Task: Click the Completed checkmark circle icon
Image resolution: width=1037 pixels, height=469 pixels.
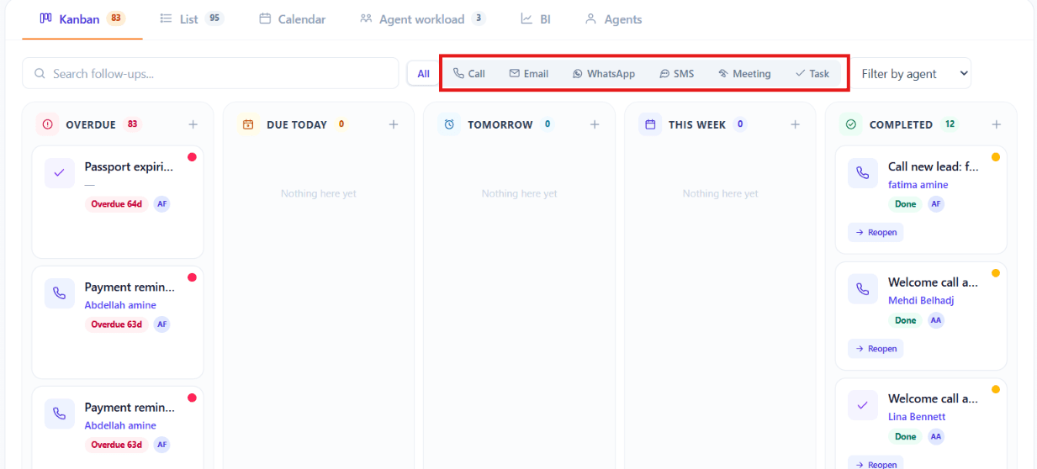Action: (850, 124)
